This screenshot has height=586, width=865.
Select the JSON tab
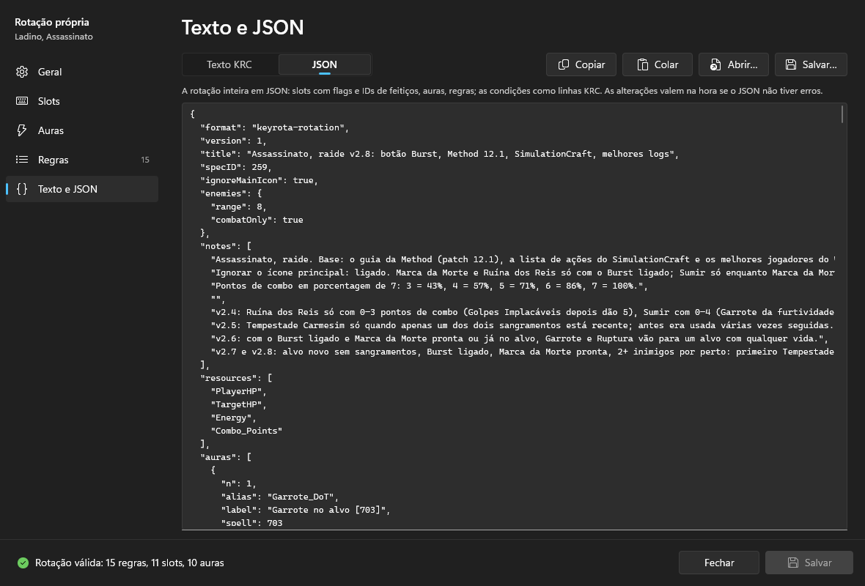click(x=324, y=64)
